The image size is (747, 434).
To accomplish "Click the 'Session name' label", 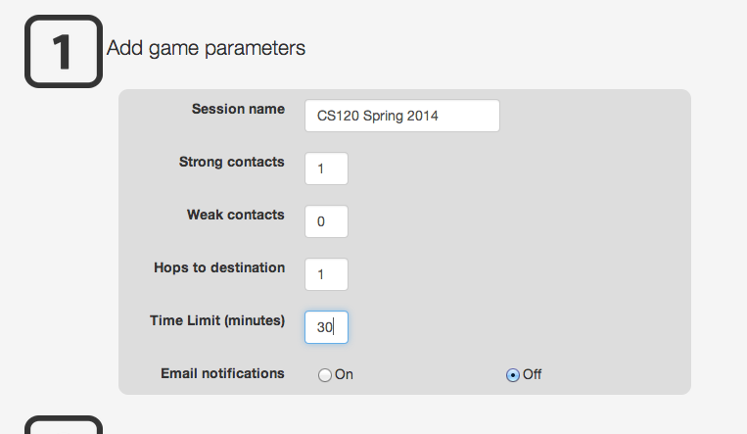I will pyautogui.click(x=238, y=109).
